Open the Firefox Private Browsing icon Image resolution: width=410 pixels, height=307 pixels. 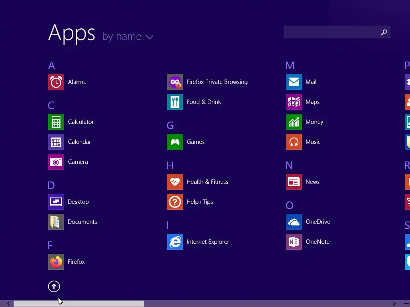(175, 82)
